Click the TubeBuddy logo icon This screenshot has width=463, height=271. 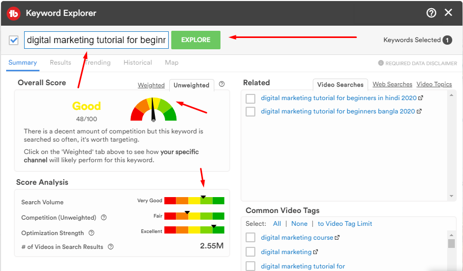(13, 13)
